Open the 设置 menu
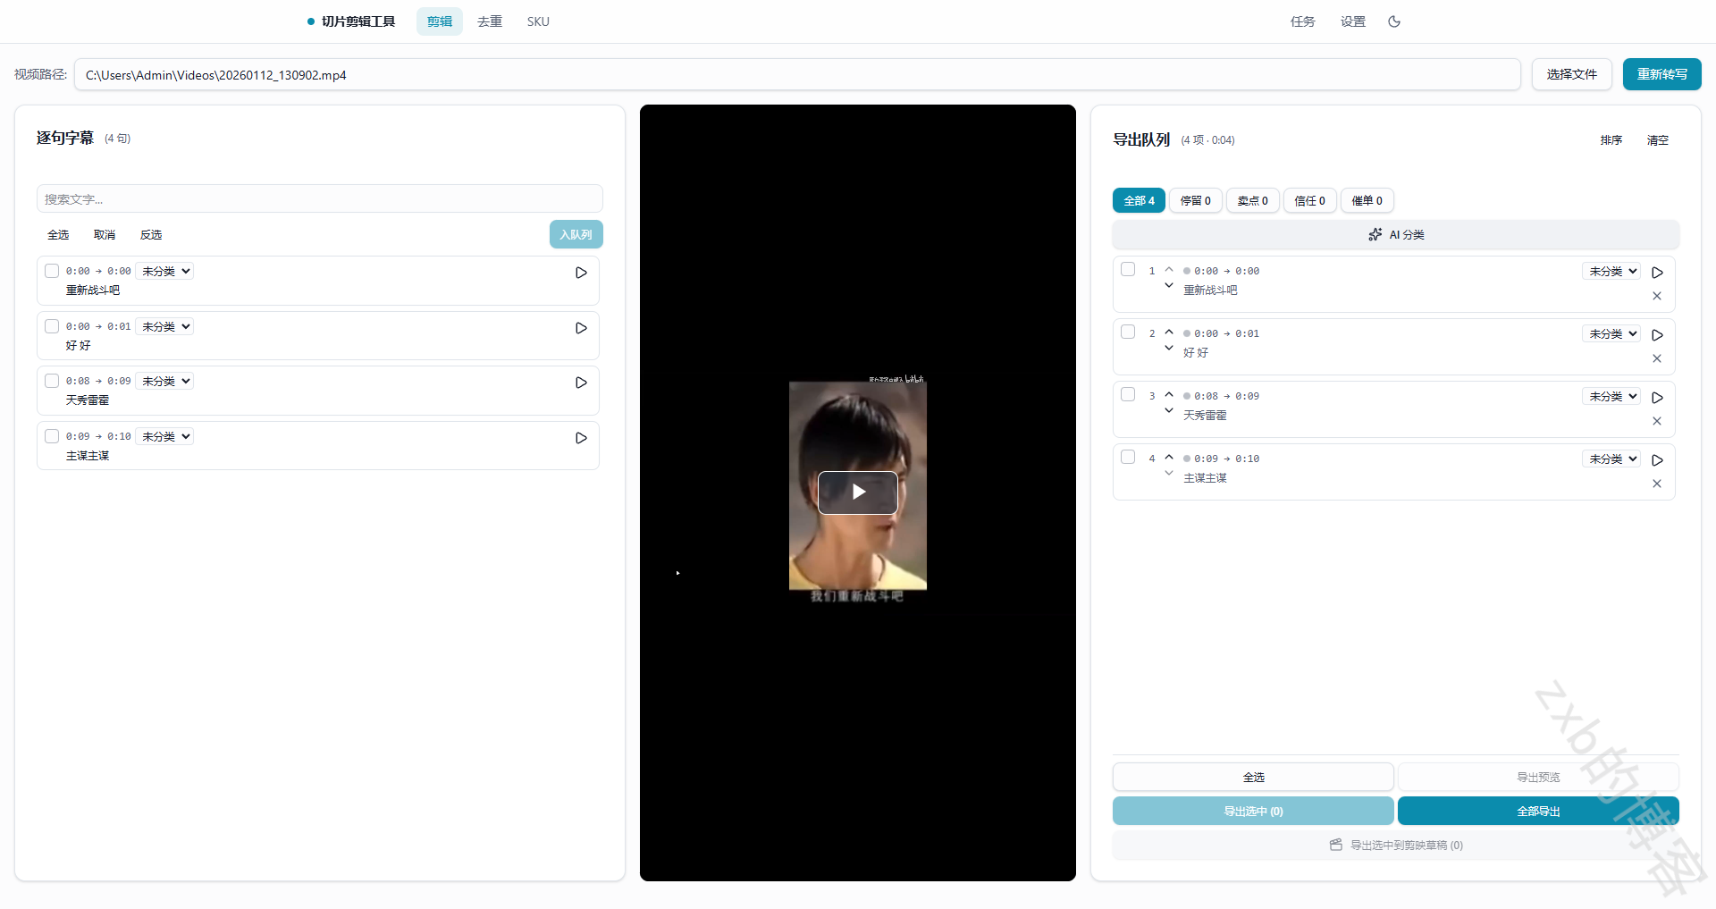 (x=1353, y=21)
